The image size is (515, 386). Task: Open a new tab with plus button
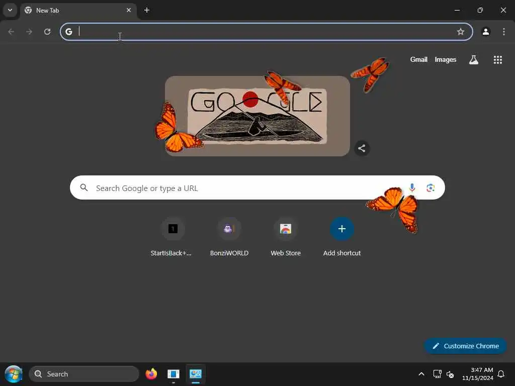pos(147,10)
